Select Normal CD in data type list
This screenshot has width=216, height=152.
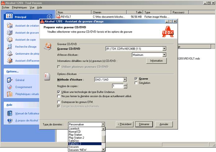(85, 132)
